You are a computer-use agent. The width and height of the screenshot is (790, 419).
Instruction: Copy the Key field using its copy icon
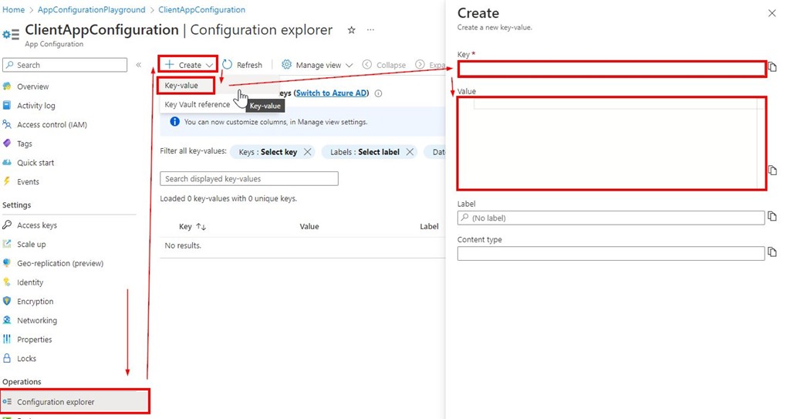point(772,68)
